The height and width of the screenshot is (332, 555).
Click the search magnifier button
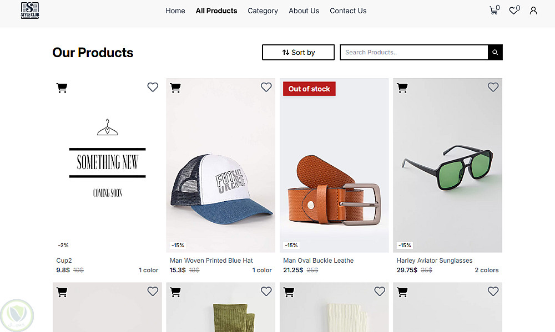click(x=495, y=53)
